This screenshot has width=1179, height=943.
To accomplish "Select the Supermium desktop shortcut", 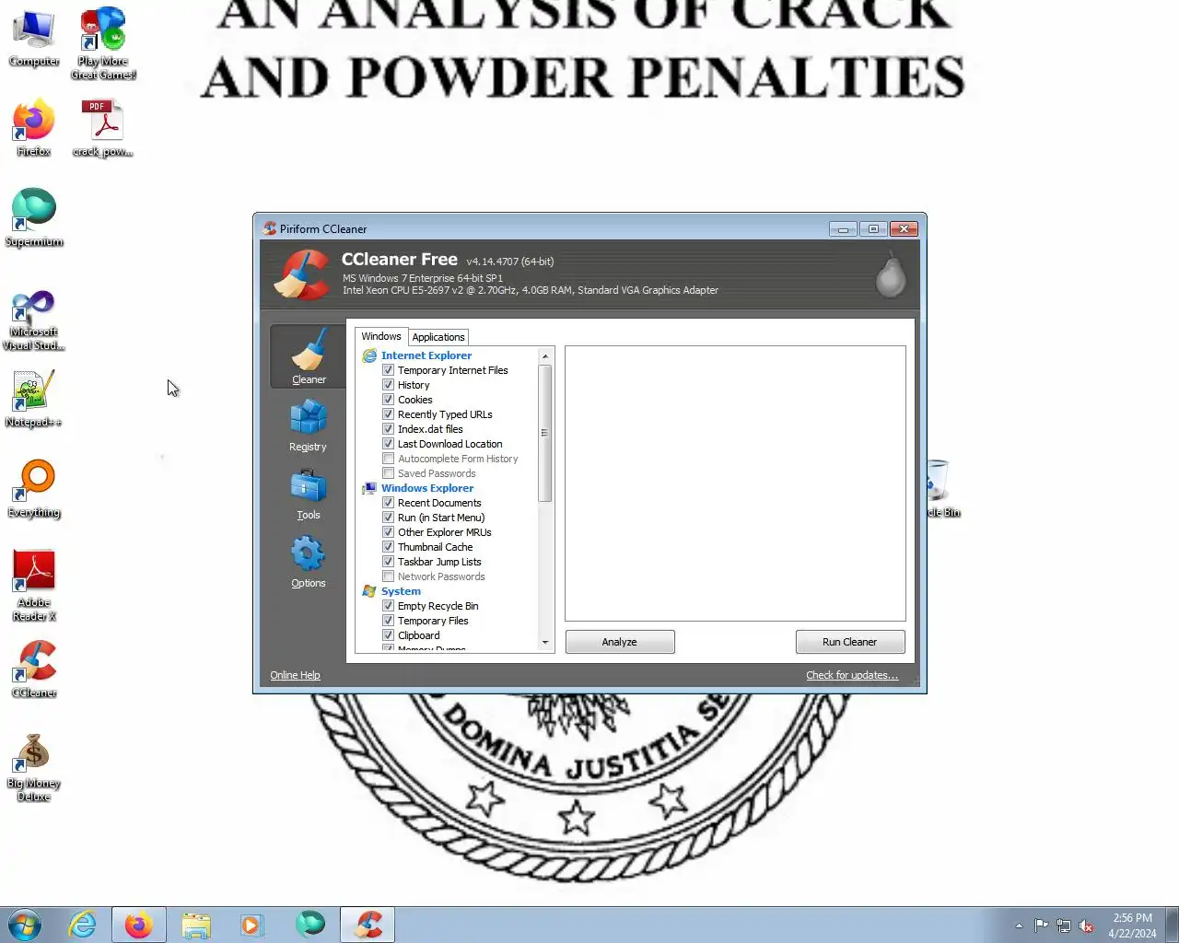I will tap(34, 218).
